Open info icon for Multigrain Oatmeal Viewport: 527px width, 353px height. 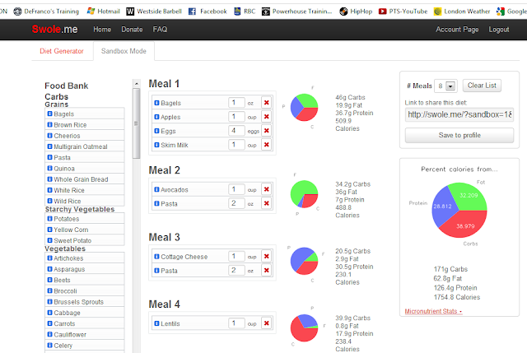pyautogui.click(x=49, y=146)
